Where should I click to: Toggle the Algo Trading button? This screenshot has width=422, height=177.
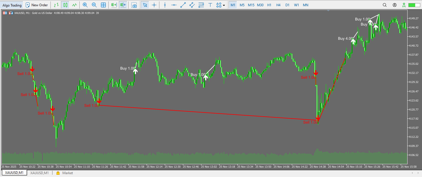(x=12, y=5)
